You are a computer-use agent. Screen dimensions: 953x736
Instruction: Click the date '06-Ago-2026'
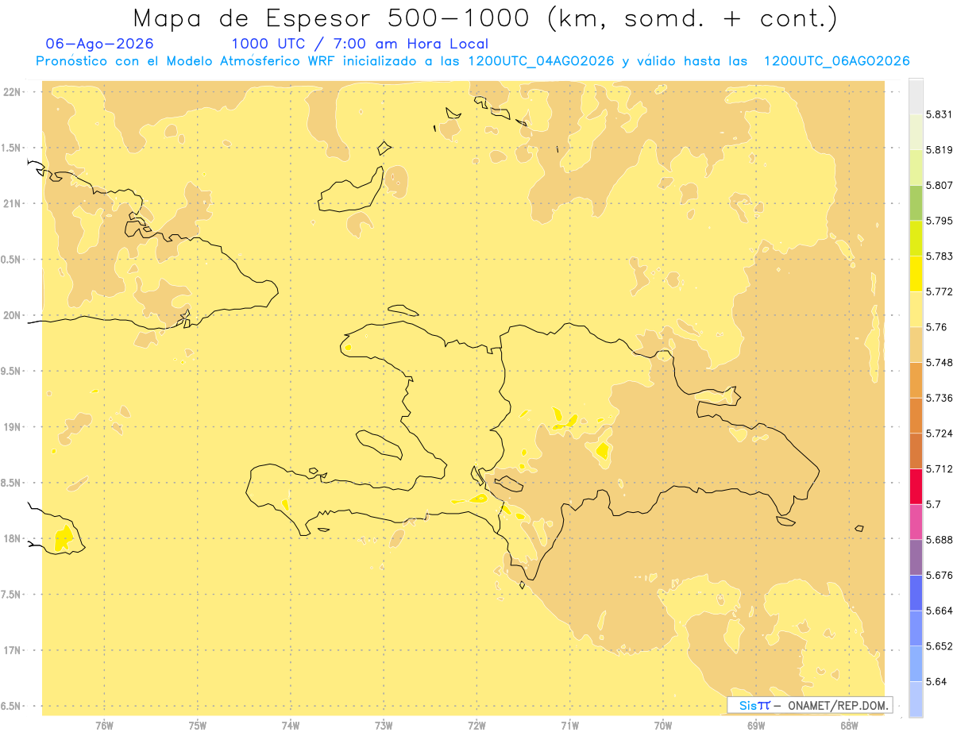coord(100,44)
